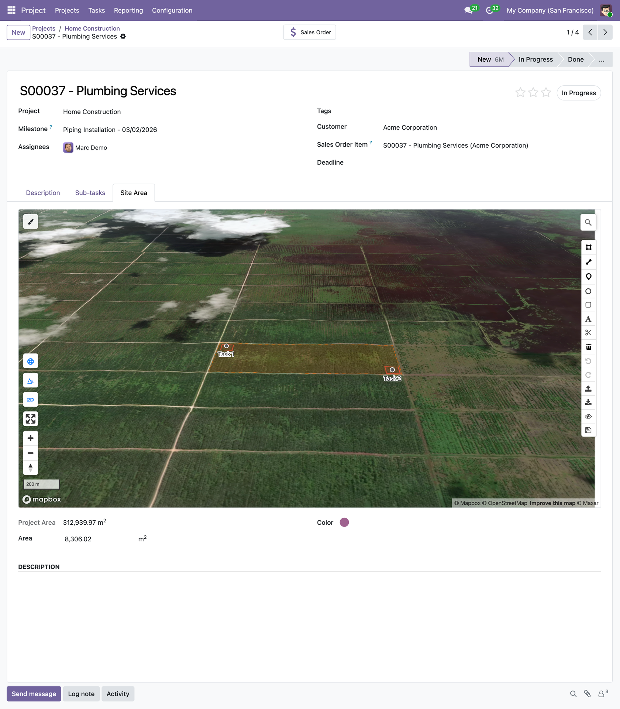The height and width of the screenshot is (709, 620).
Task: Click the undo arrow in map toolbar
Action: coord(589,361)
